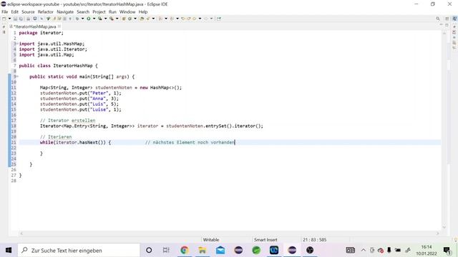Click the '// Iterator erstellen' comment
This screenshot has width=458, height=257.
67,121
